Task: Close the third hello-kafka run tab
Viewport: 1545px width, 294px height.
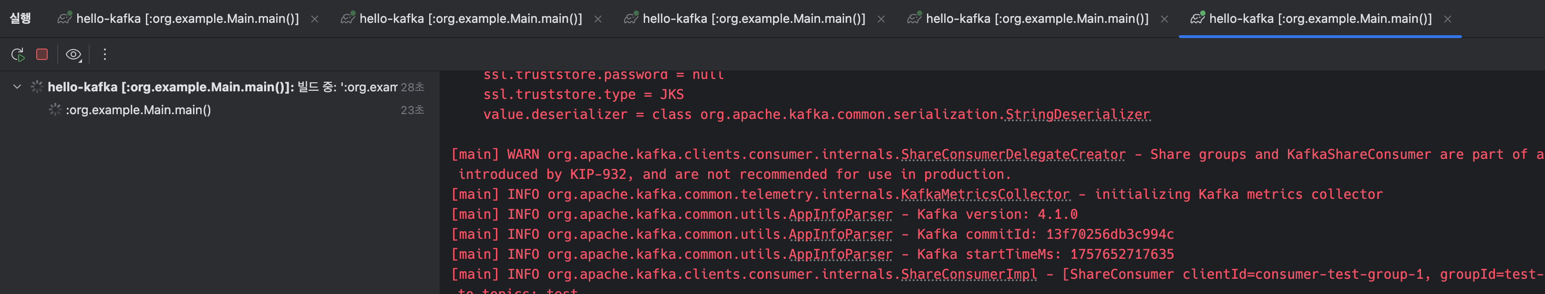Action: point(881,19)
